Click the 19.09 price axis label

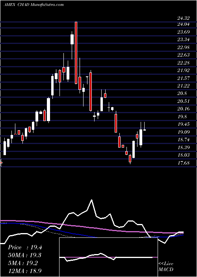184,132
